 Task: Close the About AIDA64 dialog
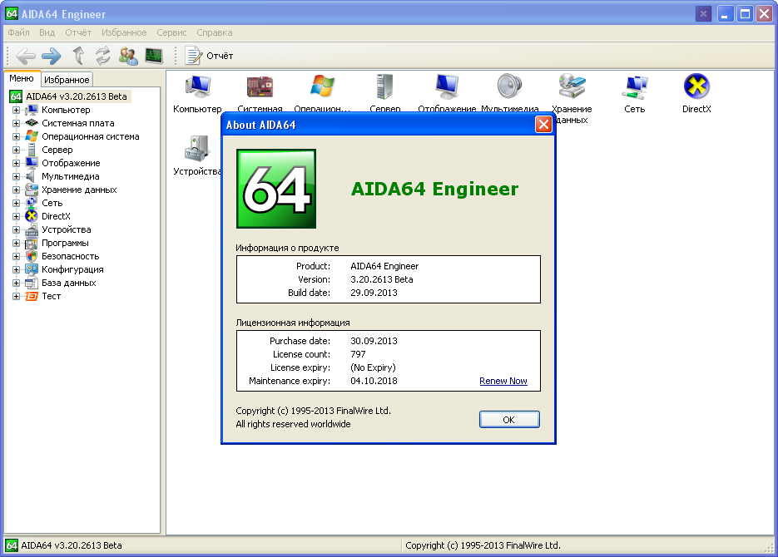tap(543, 125)
